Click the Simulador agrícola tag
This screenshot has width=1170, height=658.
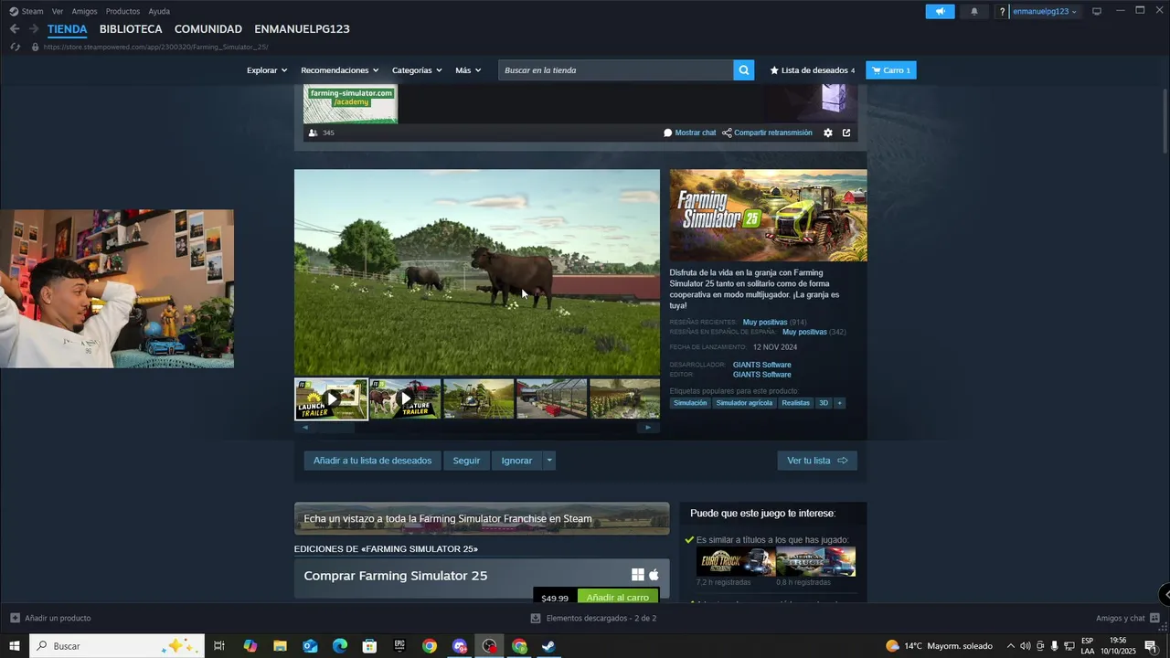[744, 403]
